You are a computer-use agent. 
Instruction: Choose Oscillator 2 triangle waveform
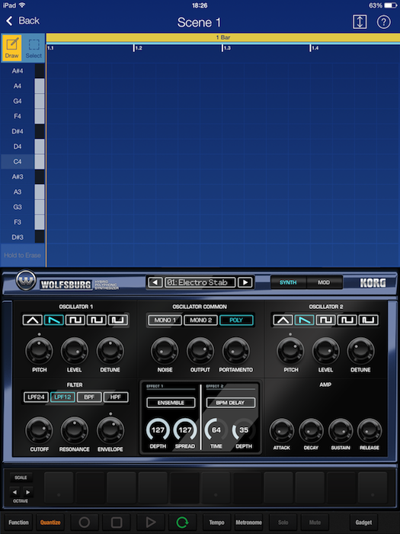[283, 320]
